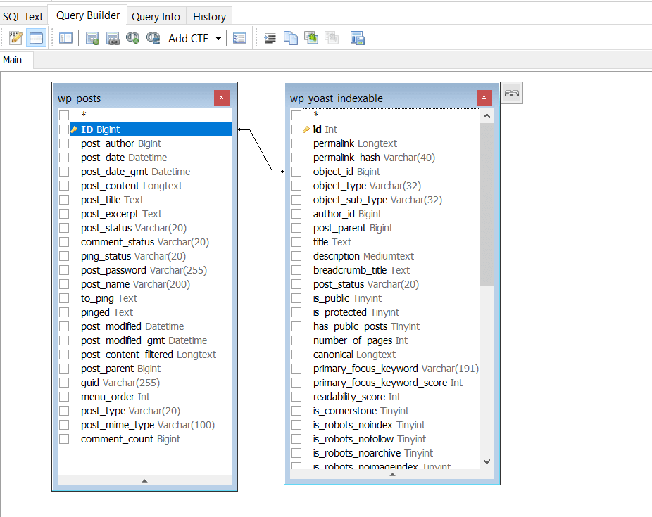The width and height of the screenshot is (652, 517).
Task: Open the Add CTE dropdown arrow
Action: (218, 38)
